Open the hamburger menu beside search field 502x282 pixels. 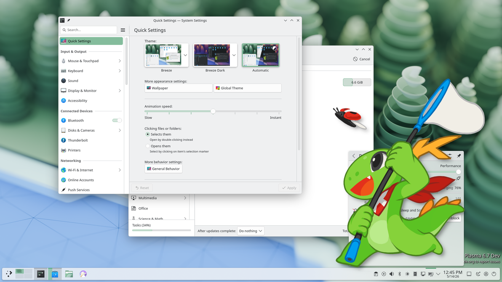123,30
